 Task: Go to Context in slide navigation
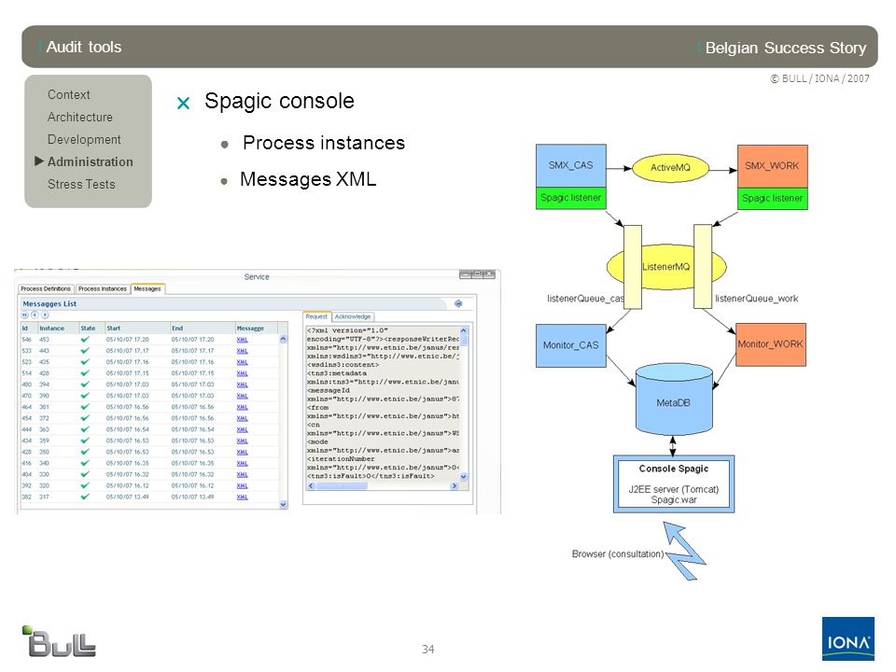(x=68, y=94)
